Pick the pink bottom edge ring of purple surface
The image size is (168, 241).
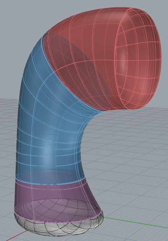point(58,218)
